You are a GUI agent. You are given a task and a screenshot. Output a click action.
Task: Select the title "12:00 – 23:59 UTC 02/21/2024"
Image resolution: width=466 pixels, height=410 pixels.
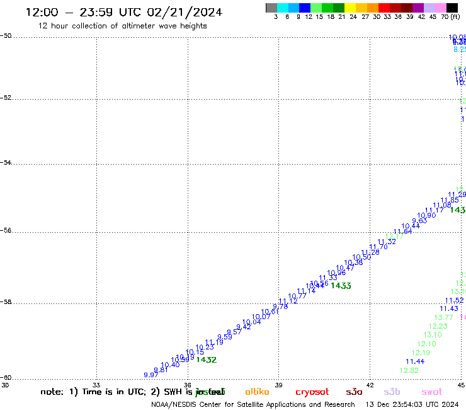[124, 12]
